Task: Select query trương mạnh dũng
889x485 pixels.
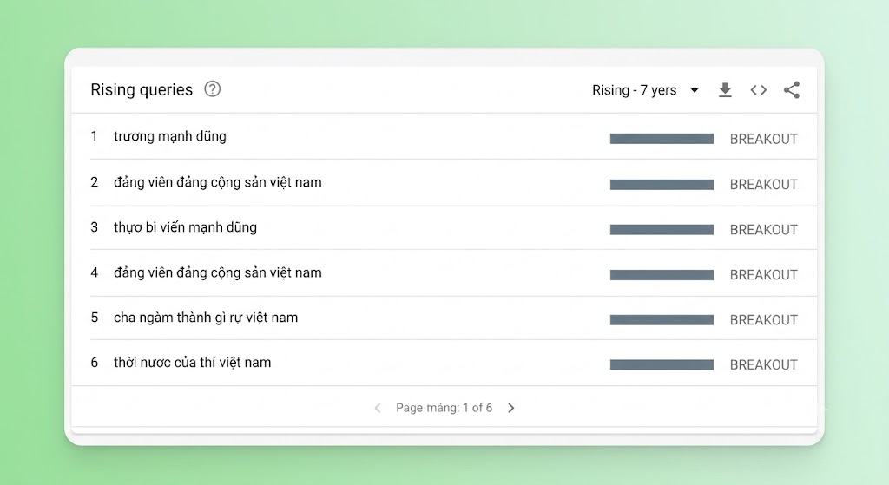Action: tap(169, 136)
